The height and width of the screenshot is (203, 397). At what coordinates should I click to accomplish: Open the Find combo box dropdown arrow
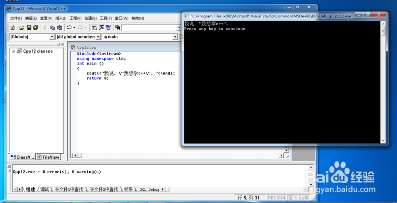(179, 27)
